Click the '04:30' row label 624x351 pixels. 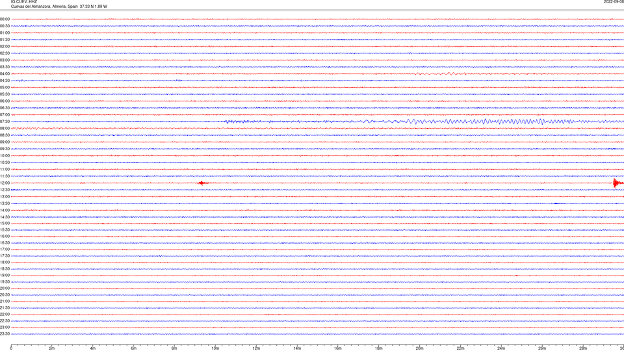point(5,81)
